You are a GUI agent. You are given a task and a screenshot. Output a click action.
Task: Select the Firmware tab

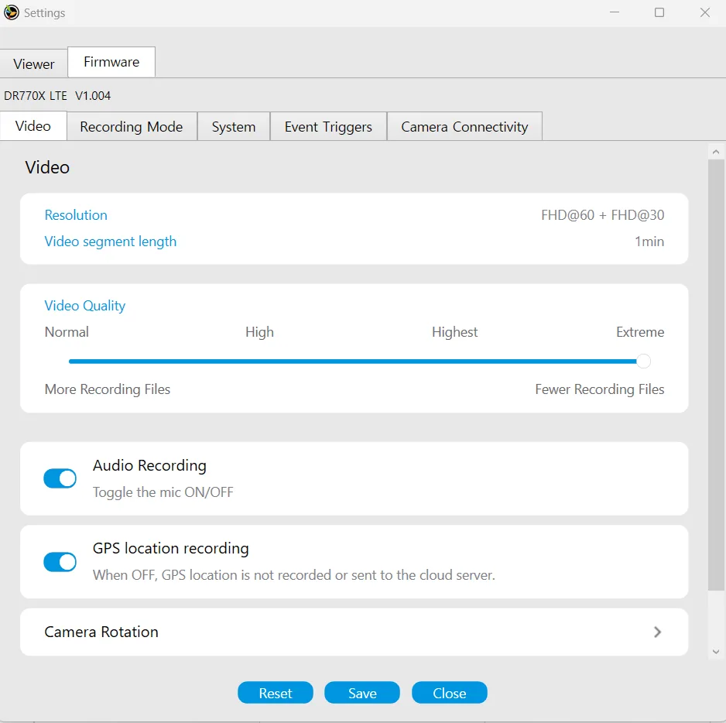tap(111, 62)
